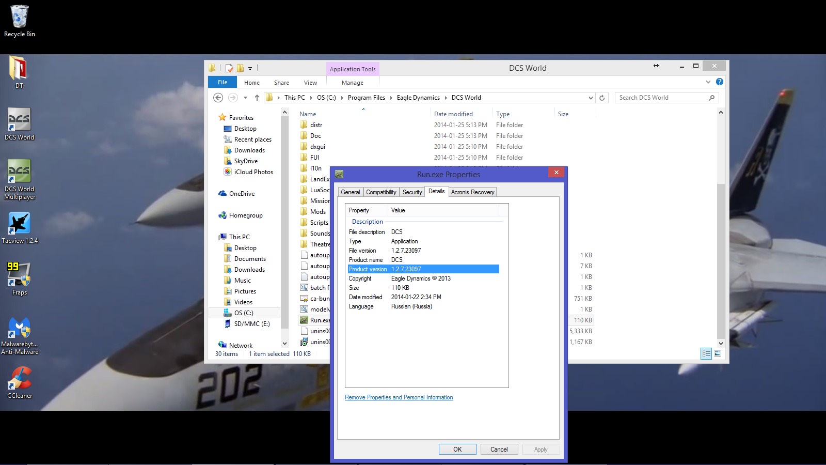Select the Malwarebytes Anti-Malware icon
The width and height of the screenshot is (826, 465).
coord(20,336)
